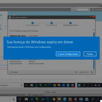Screen dimensions: 102x102
Task: Launch Edge from bright system taskbar
Action: coord(32,99)
